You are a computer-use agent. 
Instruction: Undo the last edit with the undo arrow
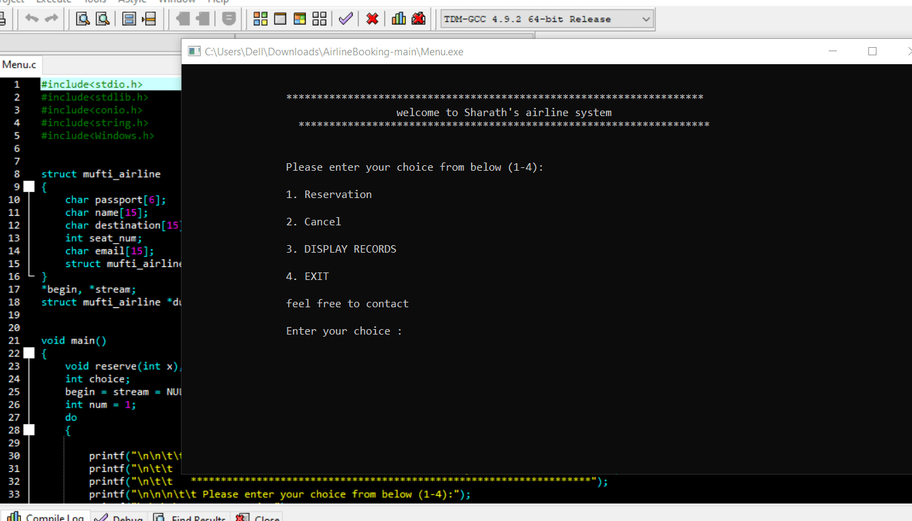[x=32, y=18]
